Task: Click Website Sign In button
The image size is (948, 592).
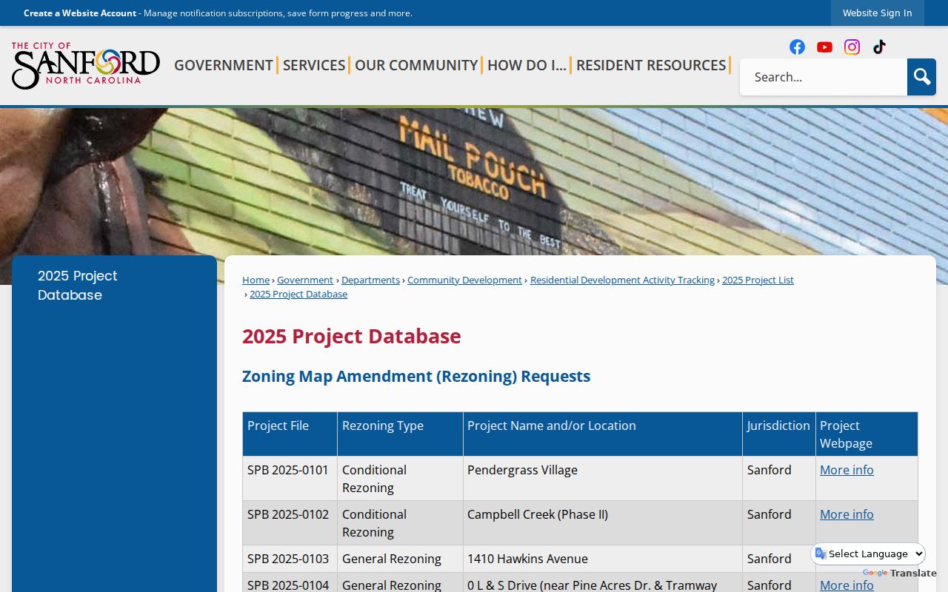Action: point(877,13)
